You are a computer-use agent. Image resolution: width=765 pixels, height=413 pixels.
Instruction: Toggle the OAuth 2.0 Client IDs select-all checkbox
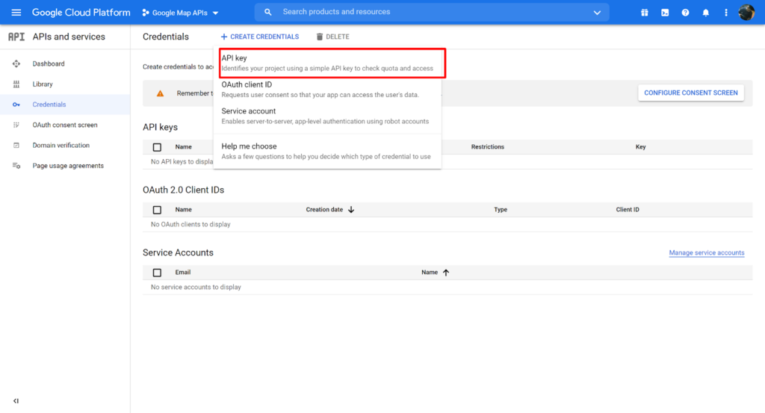point(157,210)
